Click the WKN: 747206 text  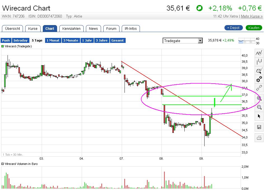(13, 16)
